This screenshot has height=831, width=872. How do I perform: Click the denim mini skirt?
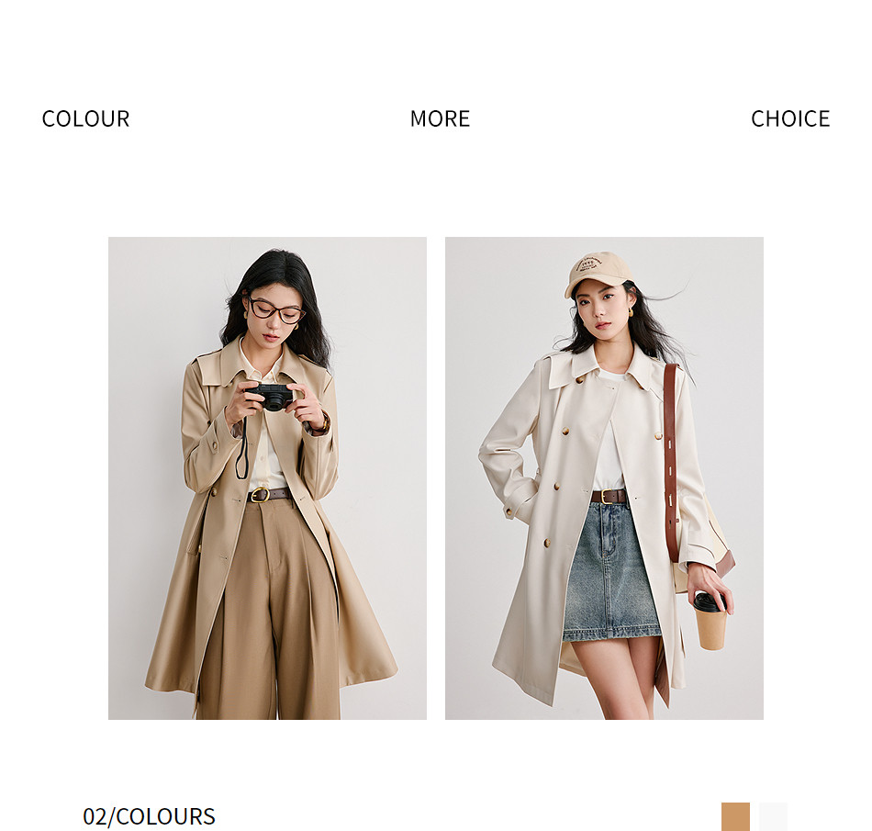click(609, 572)
